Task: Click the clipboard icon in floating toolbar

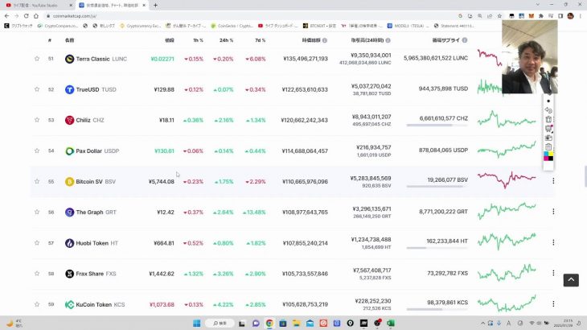Action: (x=548, y=146)
